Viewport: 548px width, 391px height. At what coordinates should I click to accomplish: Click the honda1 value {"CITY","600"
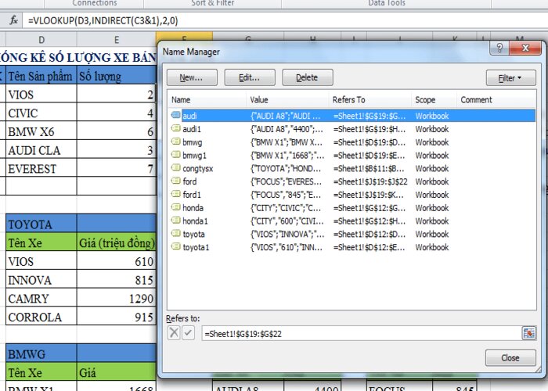click(x=287, y=221)
